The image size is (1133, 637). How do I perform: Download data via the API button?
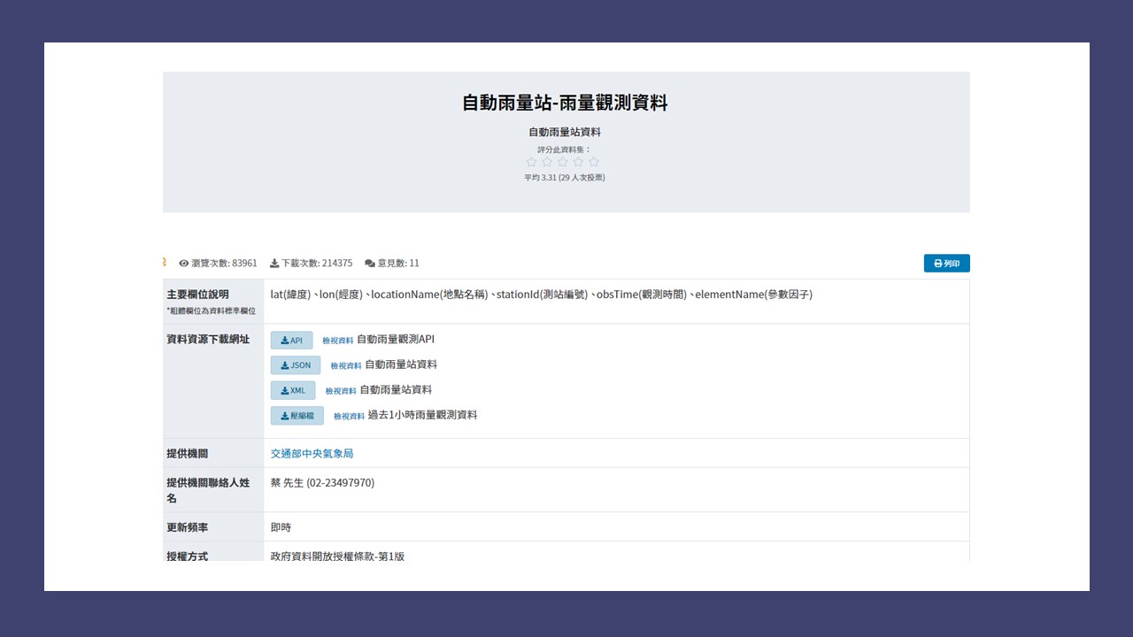[x=292, y=340]
